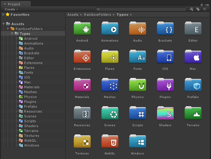Open the Android folder in the grid
The width and height of the screenshot is (211, 159).
coord(82,29)
